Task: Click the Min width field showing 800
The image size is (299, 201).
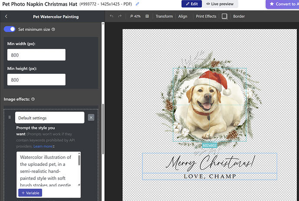Action: 36,55
